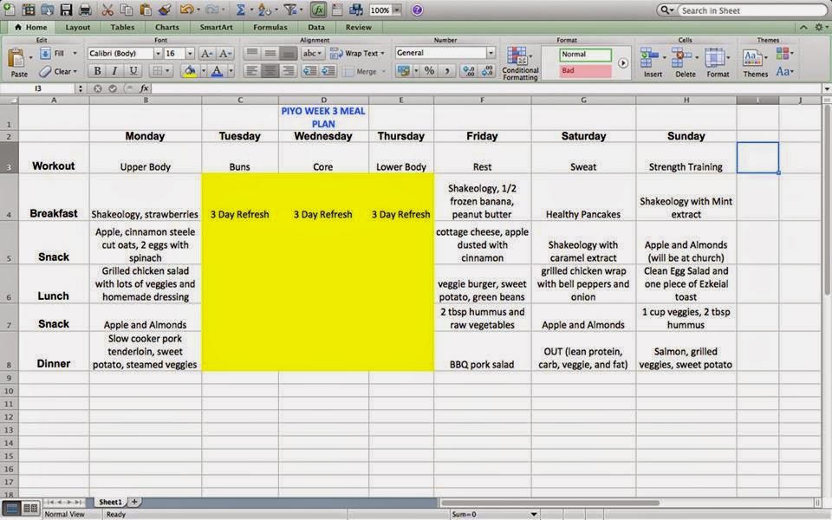Click the Save floppy disk icon
Image resolution: width=832 pixels, height=520 pixels.
[66, 9]
